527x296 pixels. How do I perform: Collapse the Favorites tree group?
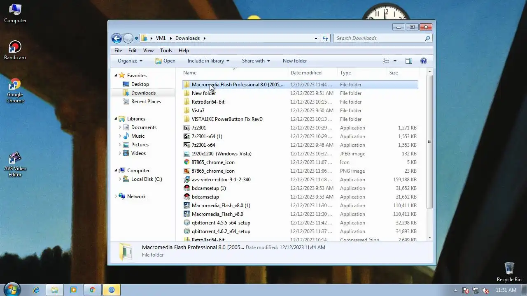coord(116,76)
